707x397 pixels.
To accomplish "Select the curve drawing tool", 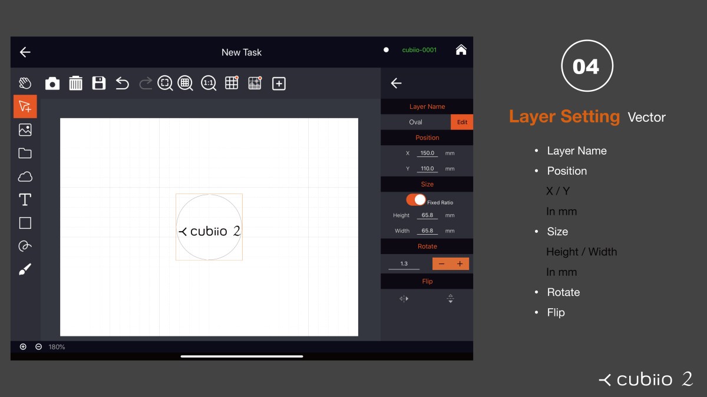I will click(x=25, y=245).
